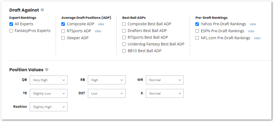Image resolution: width=274 pixels, height=122 pixels.
Task: Enable ESPN Pre-Draft Rankings checkbox
Action: (197, 31)
